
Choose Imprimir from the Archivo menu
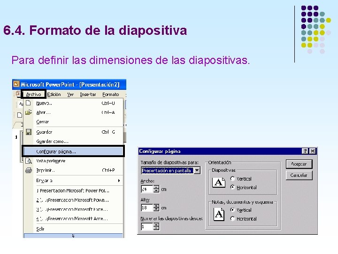pyautogui.click(x=73, y=170)
